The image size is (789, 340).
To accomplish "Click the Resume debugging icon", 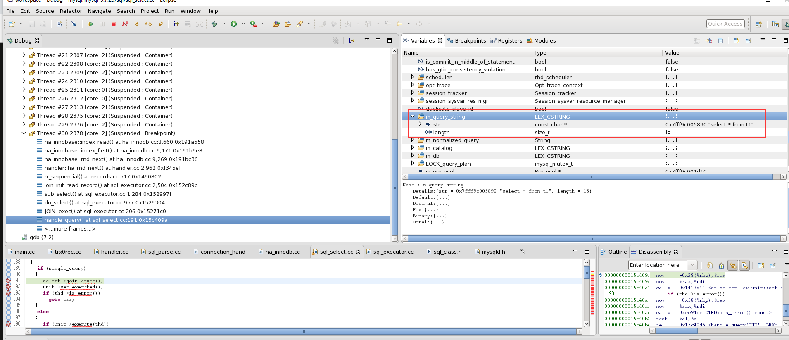I will pos(90,24).
